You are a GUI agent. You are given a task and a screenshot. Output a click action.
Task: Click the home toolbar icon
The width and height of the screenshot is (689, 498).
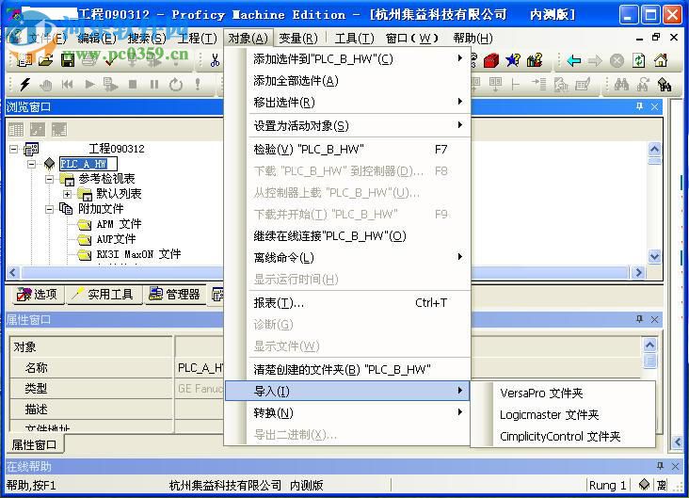661,60
